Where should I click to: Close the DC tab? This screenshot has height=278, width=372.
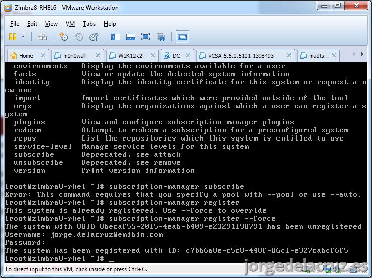coord(188,55)
